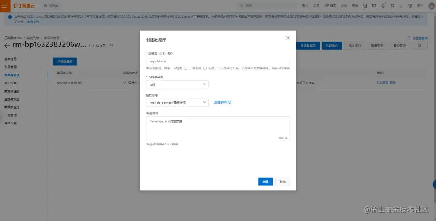Open the utf8 character set dropdown
The image size is (436, 221).
pos(177,84)
